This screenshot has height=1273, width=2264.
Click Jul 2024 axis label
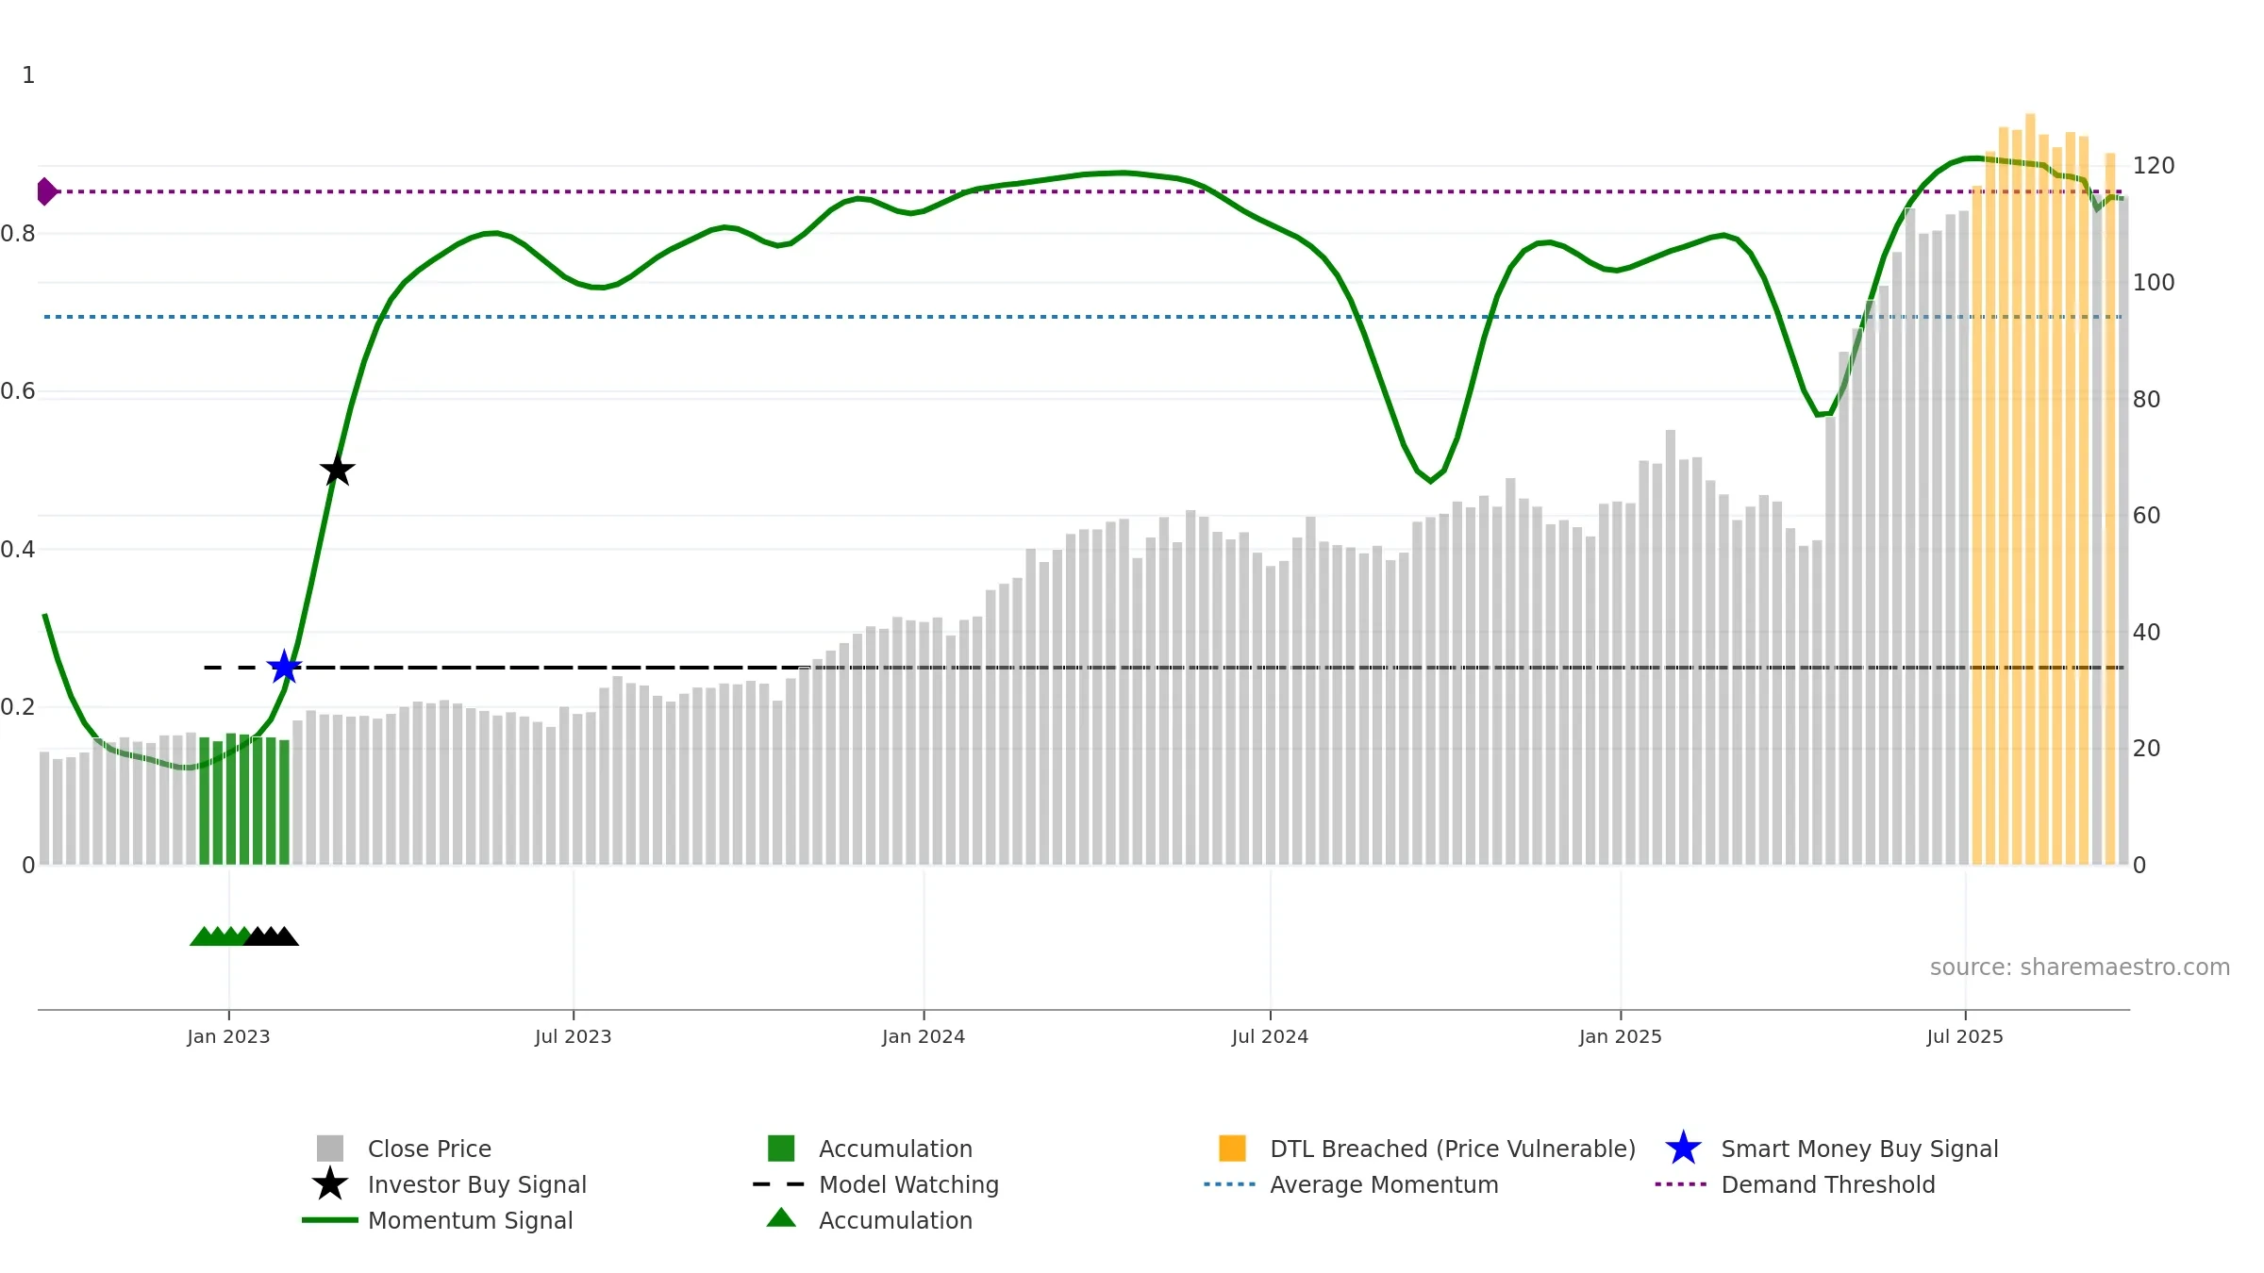coord(1270,1037)
